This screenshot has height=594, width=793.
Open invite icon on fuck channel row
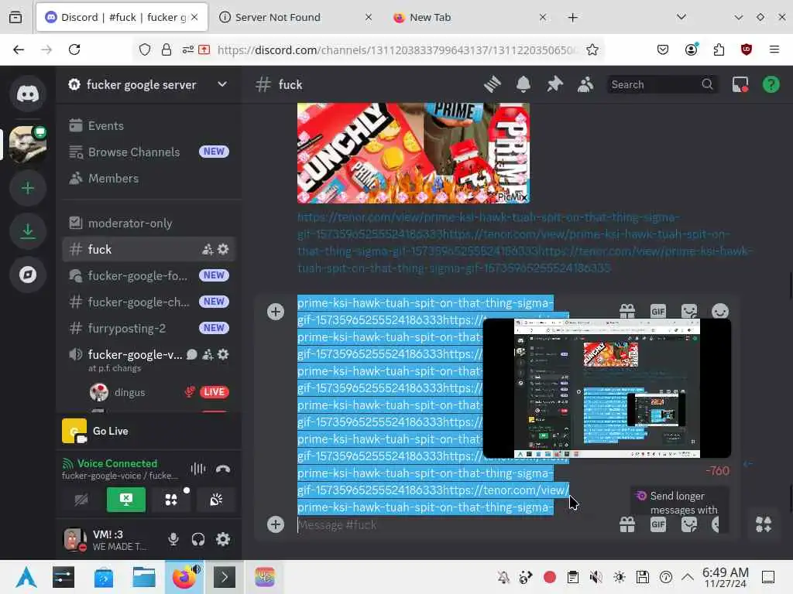[208, 250]
